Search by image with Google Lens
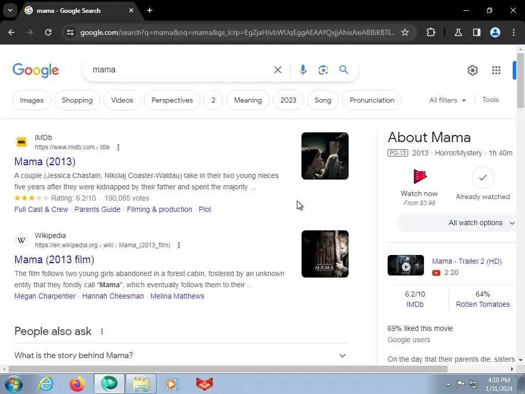This screenshot has width=525, height=394. 323,70
